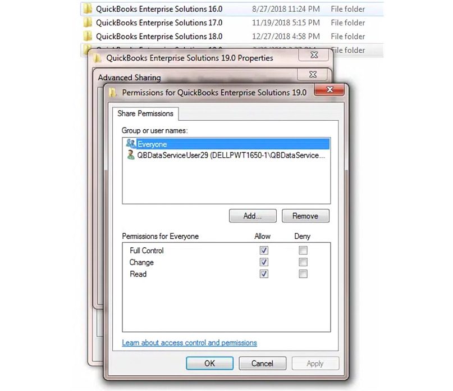Select the QuickBooks Enterprise Solutions 17.0 folder name
453x391 pixels.
(159, 23)
